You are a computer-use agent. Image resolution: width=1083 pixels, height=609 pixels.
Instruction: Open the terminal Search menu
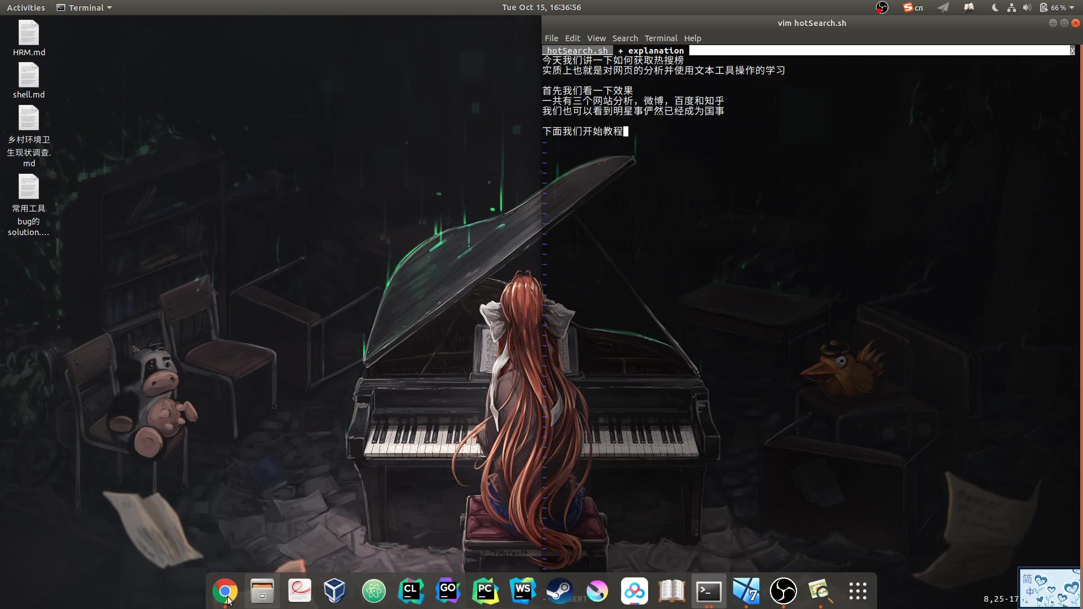pos(625,38)
